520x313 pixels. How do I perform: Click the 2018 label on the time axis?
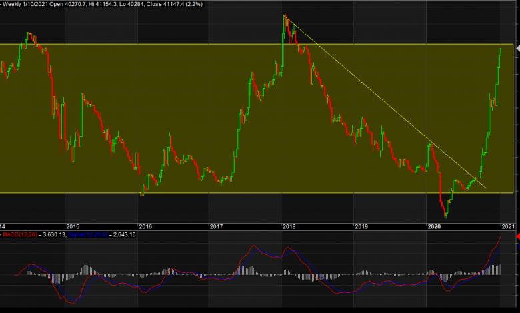[x=289, y=227]
